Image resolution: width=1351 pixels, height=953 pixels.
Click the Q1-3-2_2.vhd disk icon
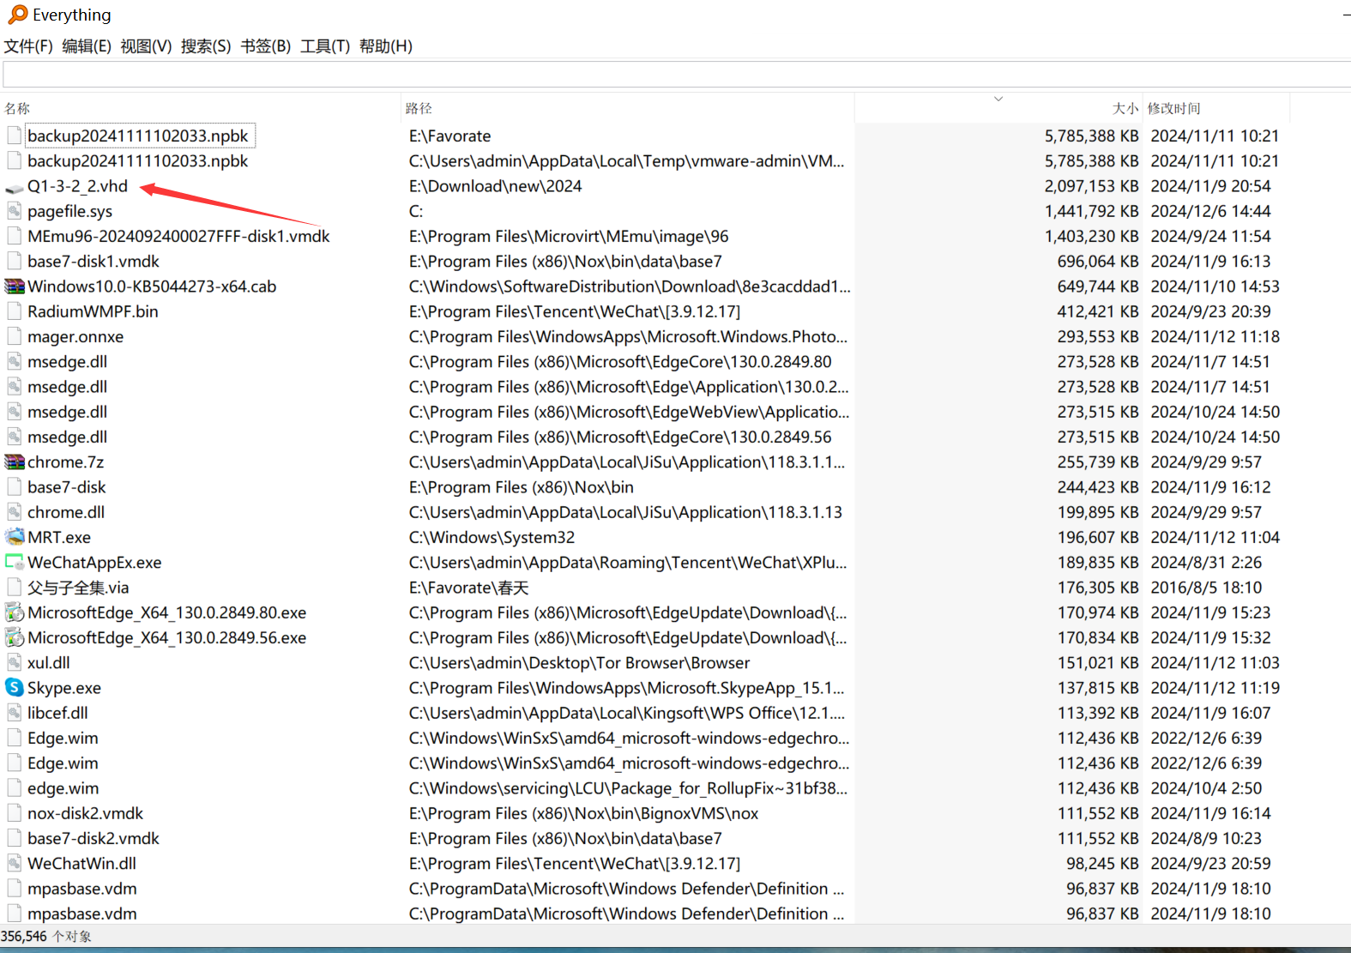point(15,187)
